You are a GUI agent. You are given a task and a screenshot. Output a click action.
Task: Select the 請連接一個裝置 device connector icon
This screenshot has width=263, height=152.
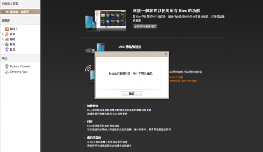tap(7, 12)
